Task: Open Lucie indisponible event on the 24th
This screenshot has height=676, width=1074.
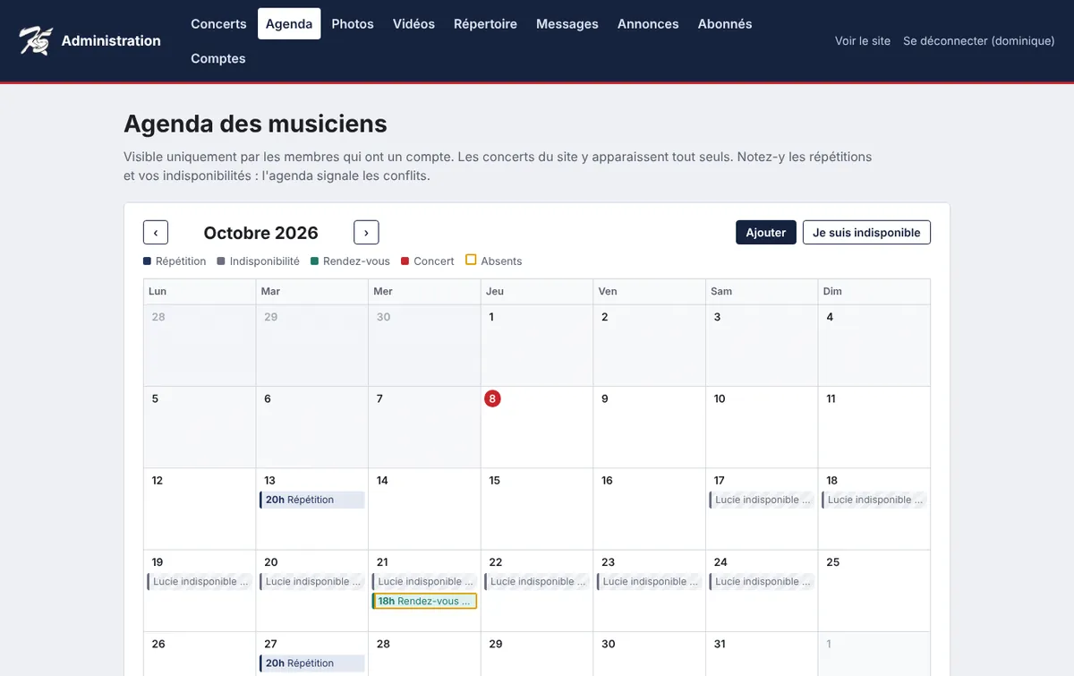Action: (x=762, y=582)
